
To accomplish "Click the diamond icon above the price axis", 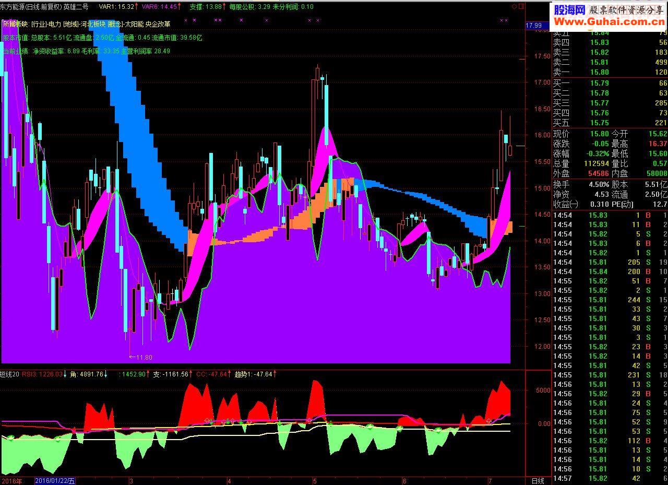I will tap(514, 6).
